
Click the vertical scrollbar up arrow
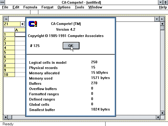(162, 24)
